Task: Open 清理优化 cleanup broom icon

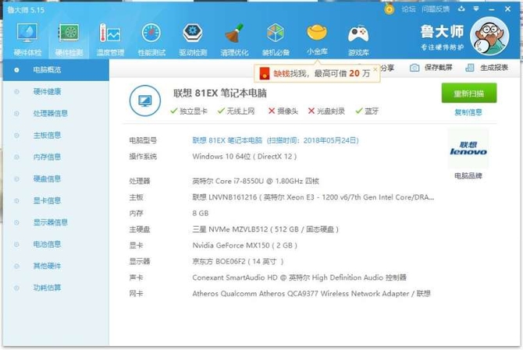Action: pyautogui.click(x=234, y=39)
